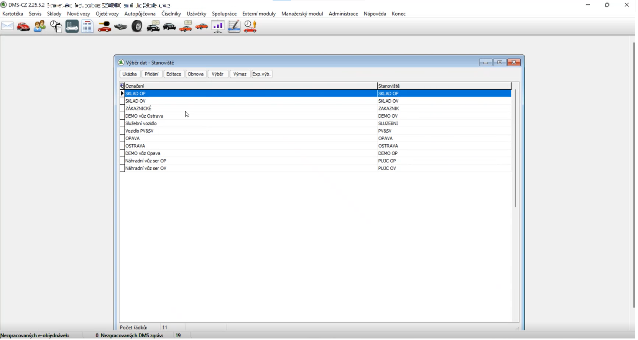638x340 pixels.
Task: Select the tire wheel icon
Action: pyautogui.click(x=137, y=26)
